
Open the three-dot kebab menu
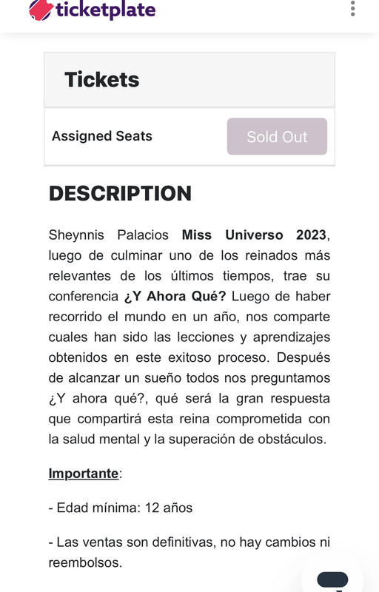click(352, 8)
